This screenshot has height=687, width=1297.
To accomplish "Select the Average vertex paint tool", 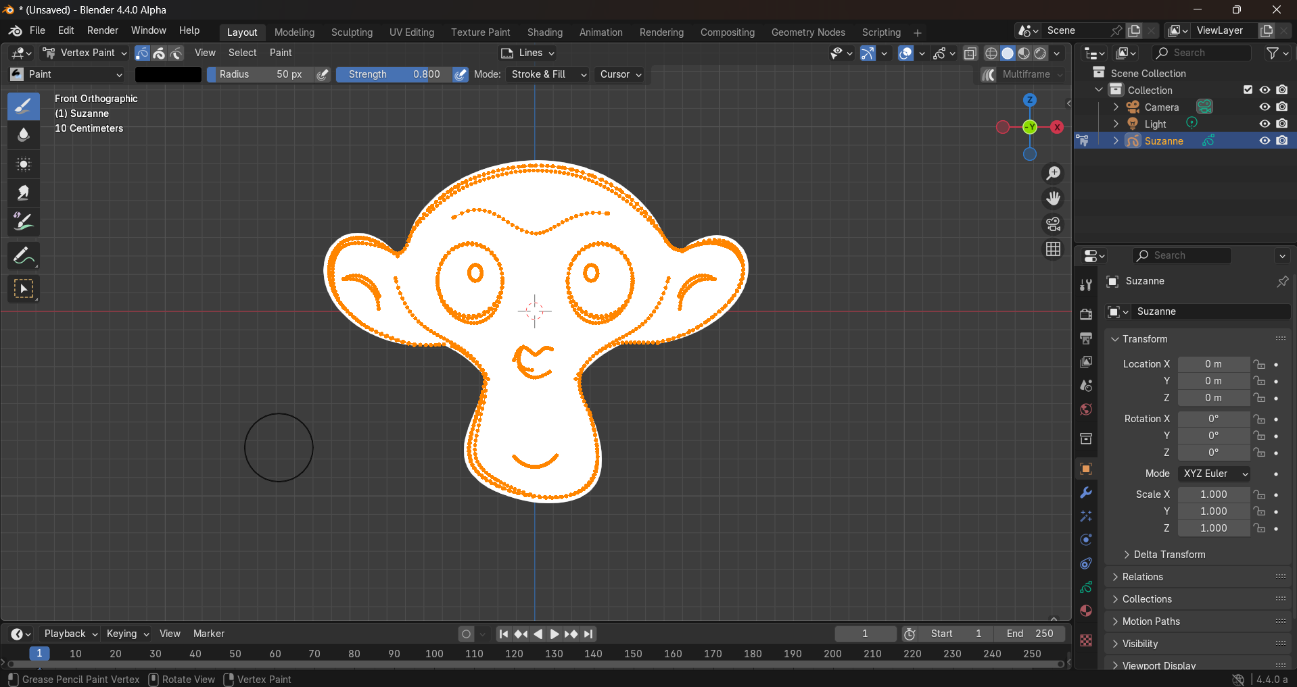I will point(24,164).
